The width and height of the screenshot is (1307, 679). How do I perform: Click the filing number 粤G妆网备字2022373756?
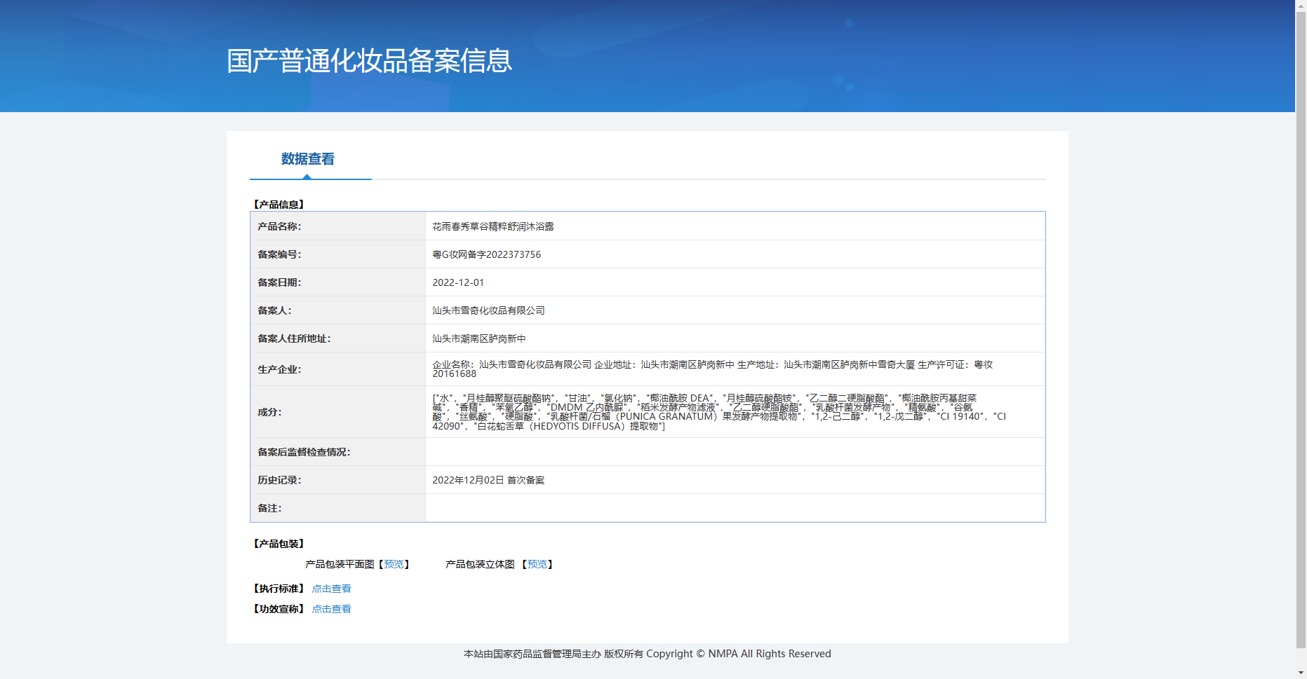pyautogui.click(x=486, y=254)
